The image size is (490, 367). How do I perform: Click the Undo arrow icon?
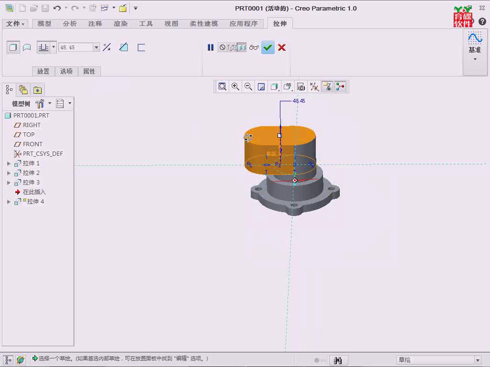pyautogui.click(x=57, y=8)
